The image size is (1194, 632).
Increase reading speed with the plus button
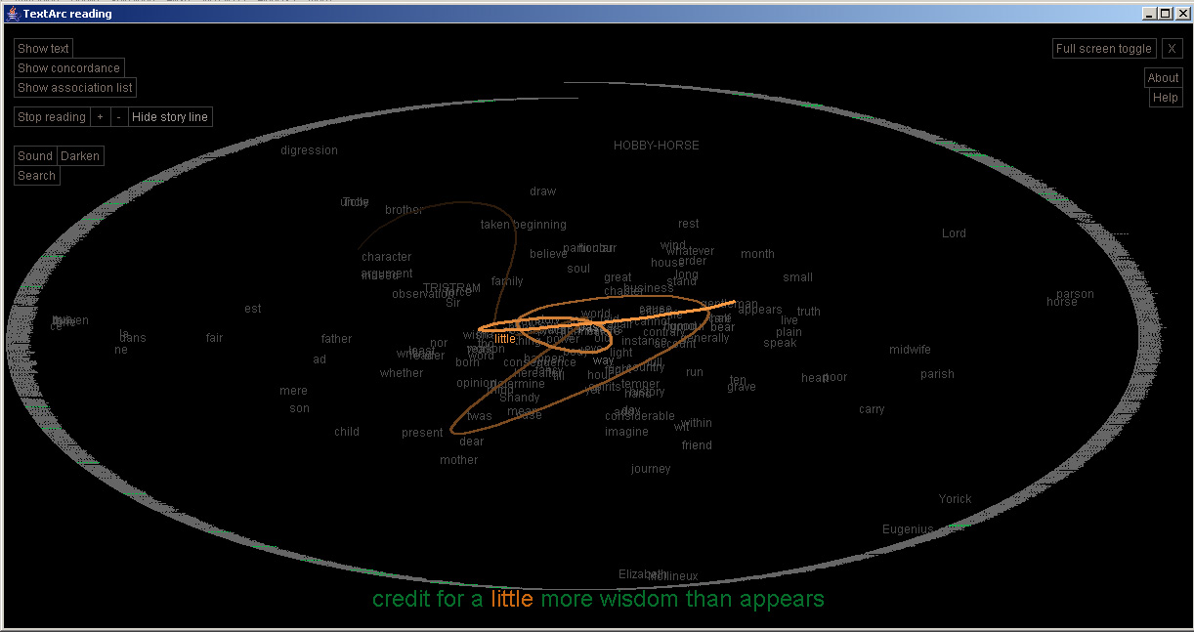100,117
